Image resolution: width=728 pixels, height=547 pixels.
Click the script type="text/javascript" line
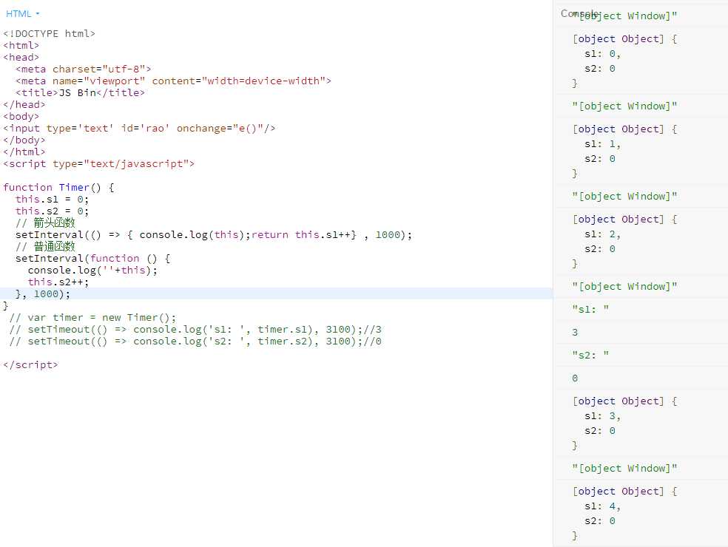[x=98, y=164]
